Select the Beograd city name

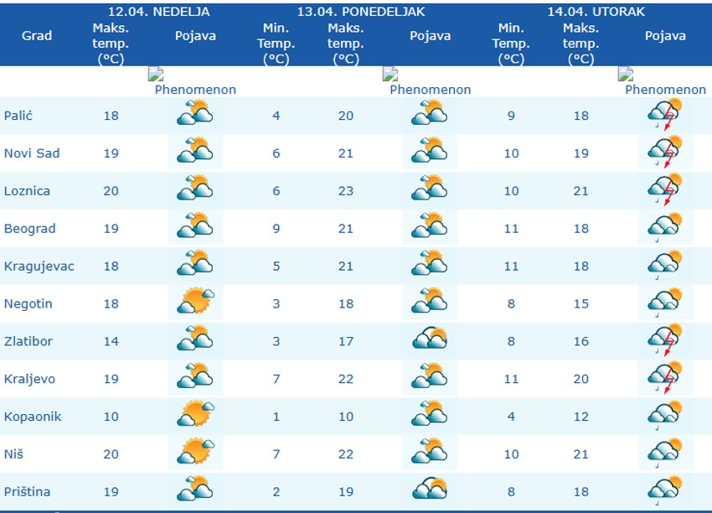click(x=29, y=228)
